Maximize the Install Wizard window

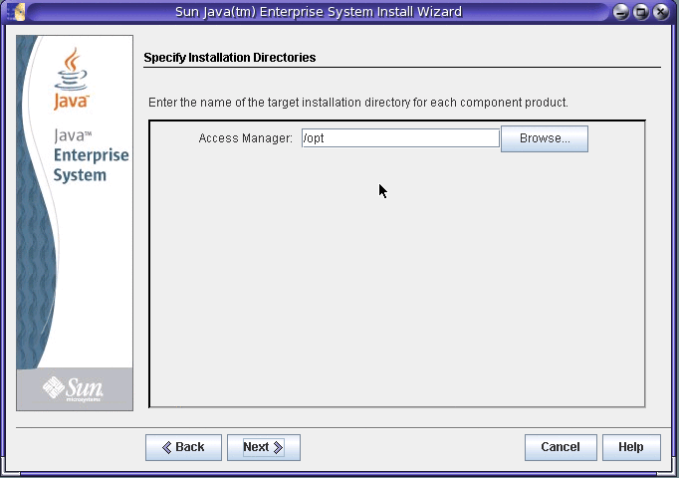(641, 12)
